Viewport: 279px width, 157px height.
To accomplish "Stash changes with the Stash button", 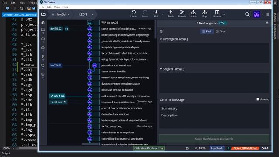I will click(193, 14).
